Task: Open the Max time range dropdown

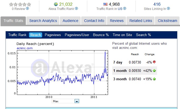Action: tap(65, 101)
